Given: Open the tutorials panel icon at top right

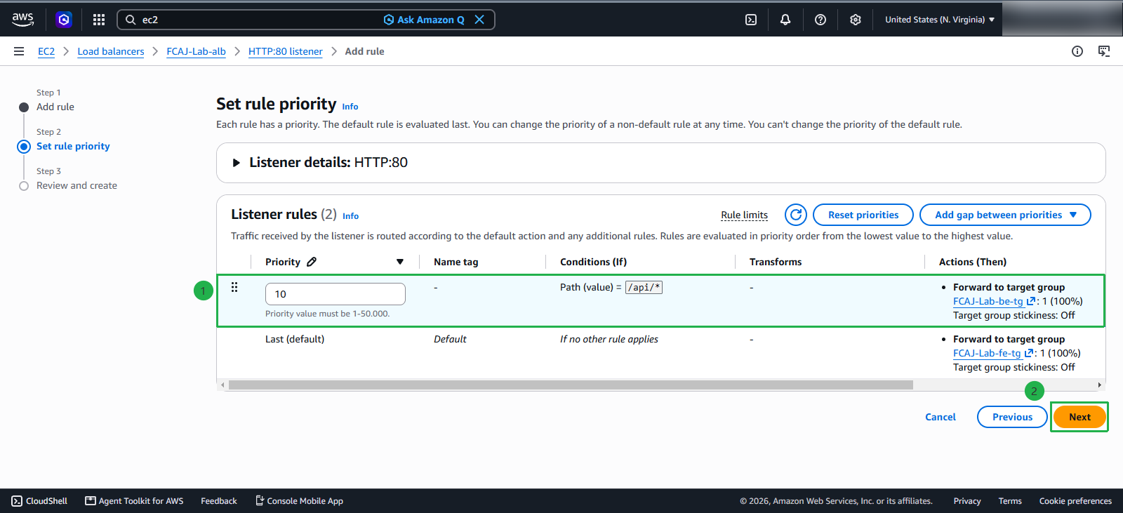Looking at the screenshot, I should pos(1104,51).
